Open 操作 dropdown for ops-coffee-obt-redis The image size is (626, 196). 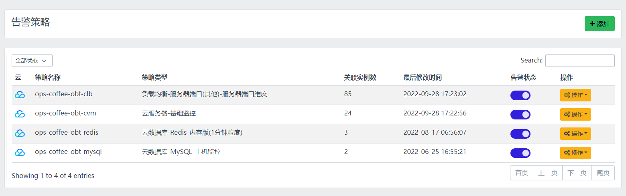575,133
